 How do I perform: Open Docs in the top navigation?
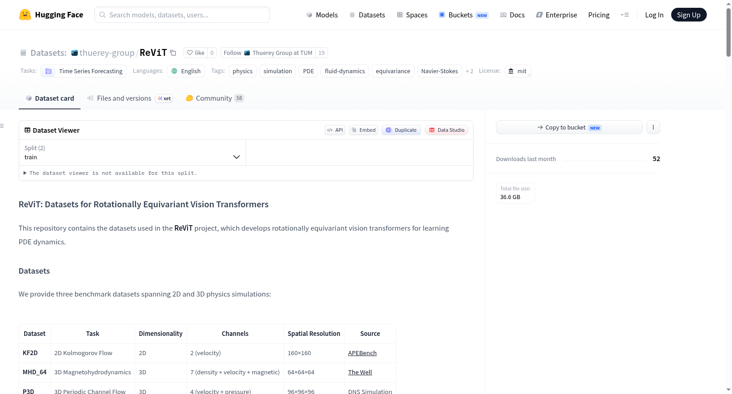pos(512,15)
